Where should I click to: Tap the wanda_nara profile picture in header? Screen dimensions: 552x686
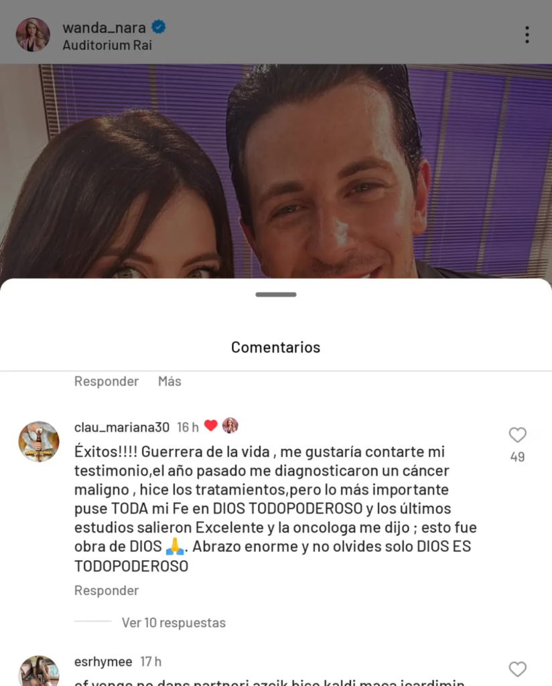tap(33, 35)
